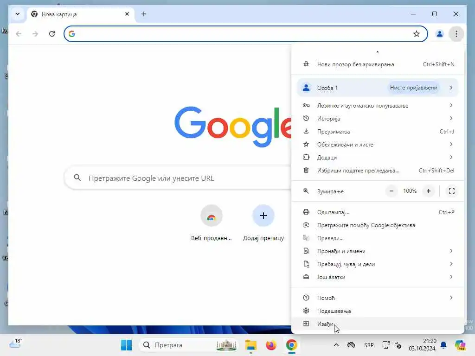Open a new tab with the plus button
The width and height of the screenshot is (475, 356).
pyautogui.click(x=144, y=14)
